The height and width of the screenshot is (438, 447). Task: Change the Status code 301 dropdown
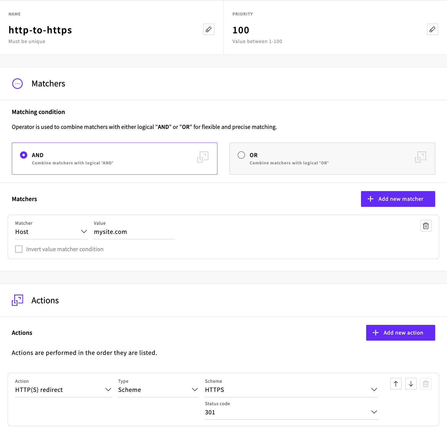coord(291,412)
